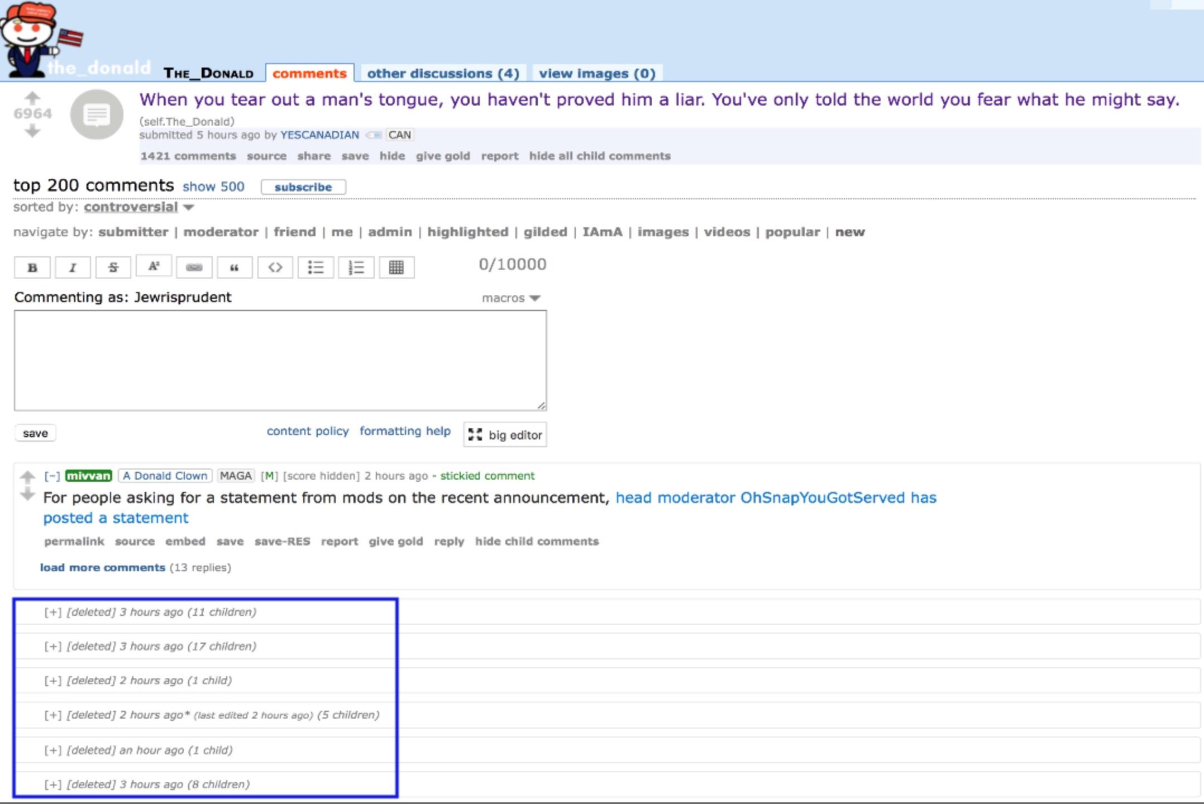
Task: Upvote the post with the up arrow
Action: point(32,98)
